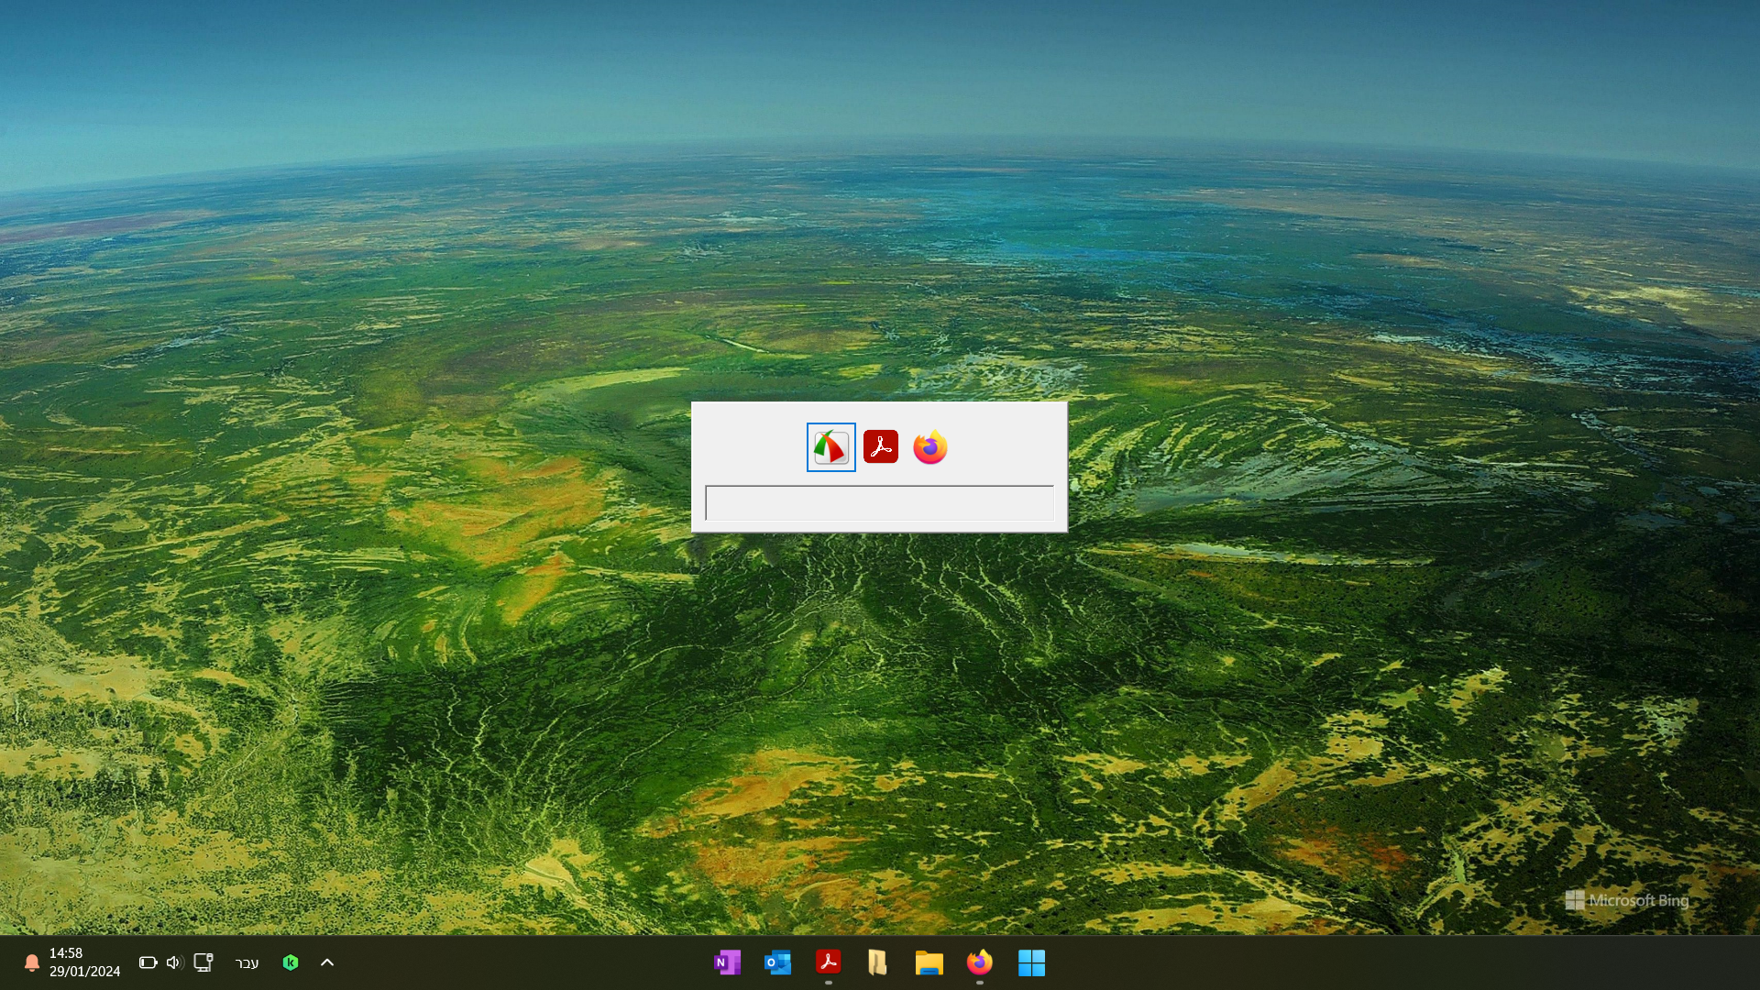Click the empty text field in the switcher
Image resolution: width=1760 pixels, height=990 pixels.
pos(879,503)
